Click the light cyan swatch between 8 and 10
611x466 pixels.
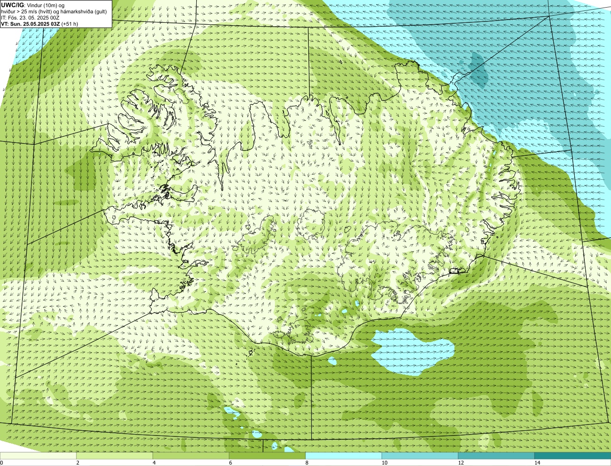click(x=344, y=456)
